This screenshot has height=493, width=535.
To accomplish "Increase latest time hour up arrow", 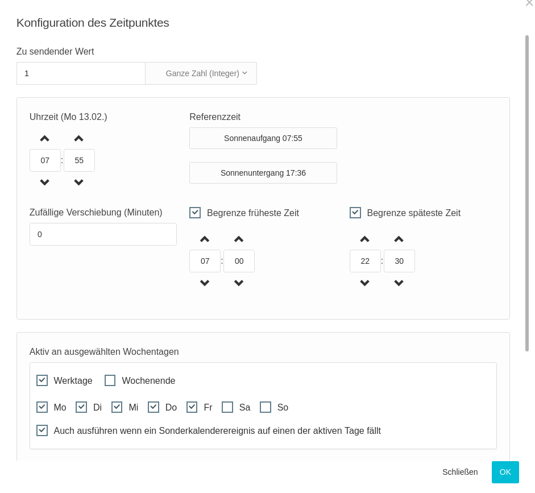I will pos(365,239).
